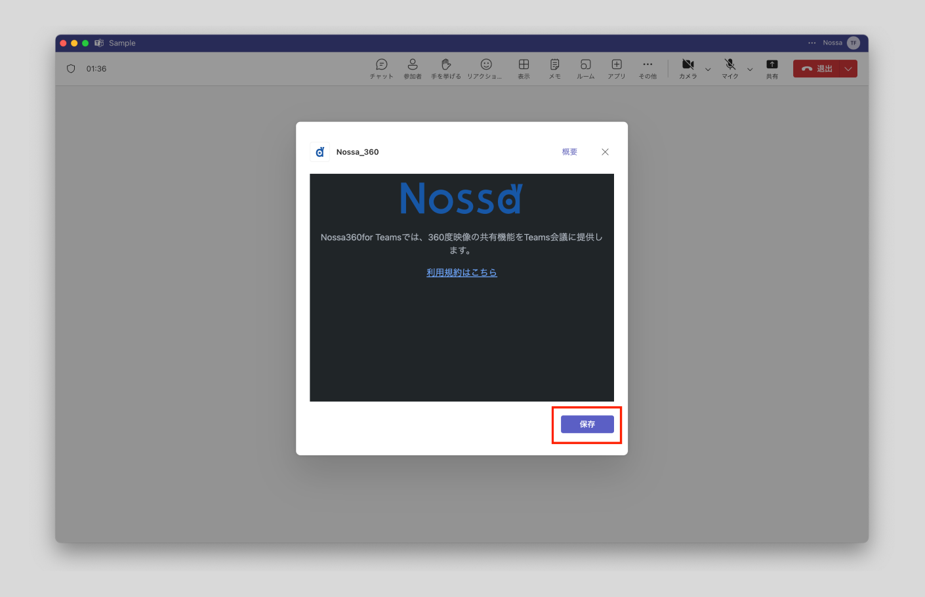
Task: Open the more actions (その他) menu
Action: (647, 68)
